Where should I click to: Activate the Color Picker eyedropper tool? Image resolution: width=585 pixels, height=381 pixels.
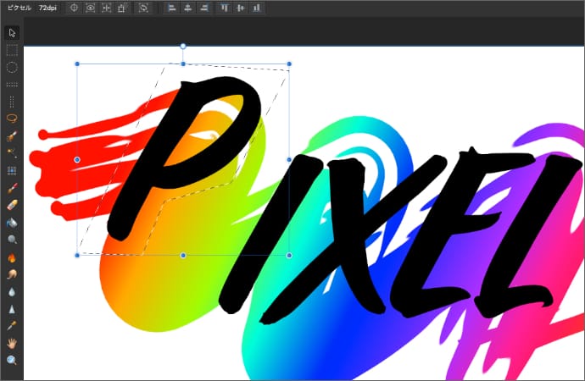tap(12, 326)
